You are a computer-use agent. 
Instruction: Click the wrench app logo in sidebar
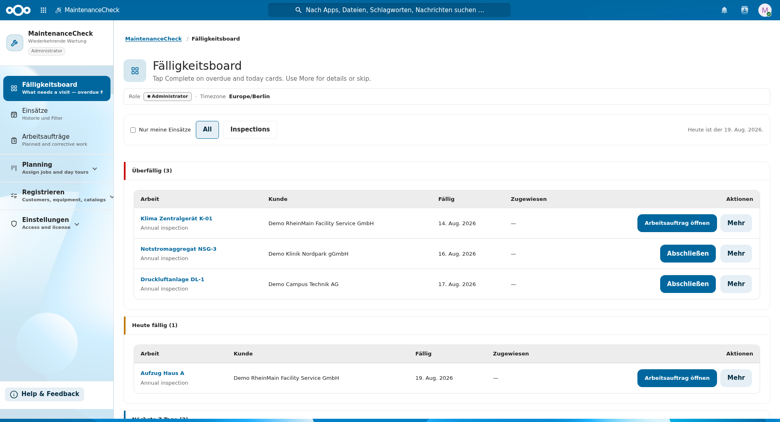pos(15,43)
